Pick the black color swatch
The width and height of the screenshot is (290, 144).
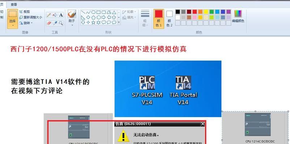[178, 12]
